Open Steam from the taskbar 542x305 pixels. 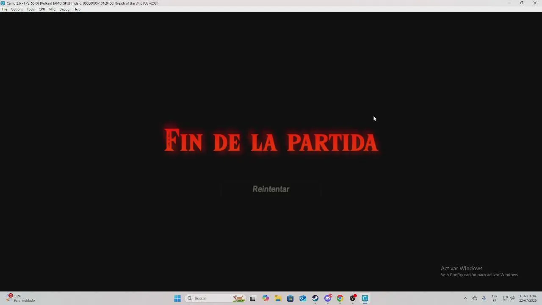[315, 298]
